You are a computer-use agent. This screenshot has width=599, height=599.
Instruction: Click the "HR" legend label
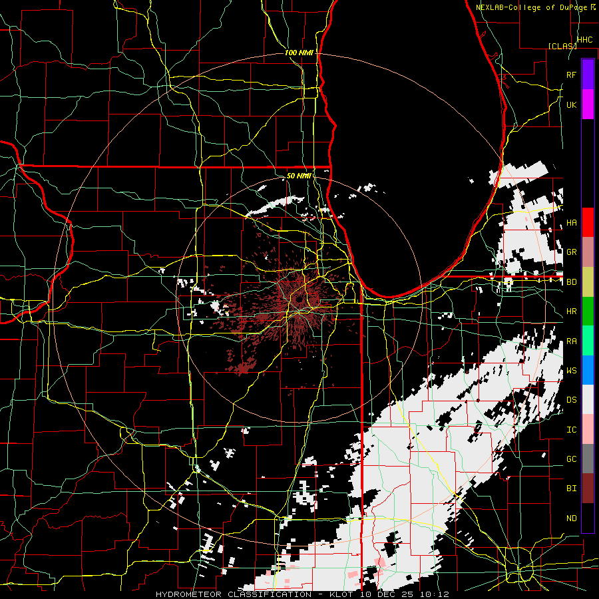pyautogui.click(x=571, y=311)
